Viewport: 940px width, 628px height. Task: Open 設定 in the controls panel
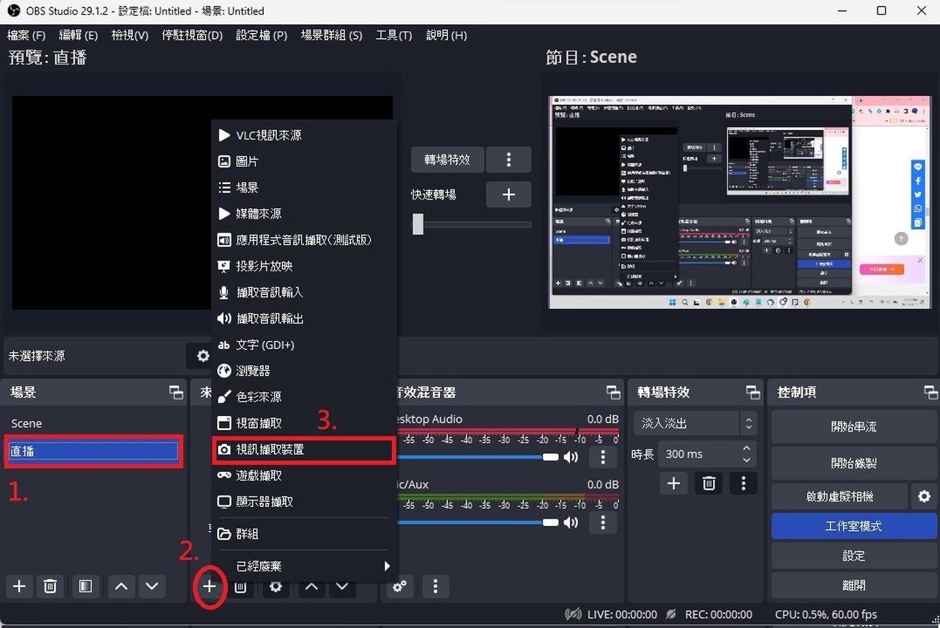coord(854,555)
